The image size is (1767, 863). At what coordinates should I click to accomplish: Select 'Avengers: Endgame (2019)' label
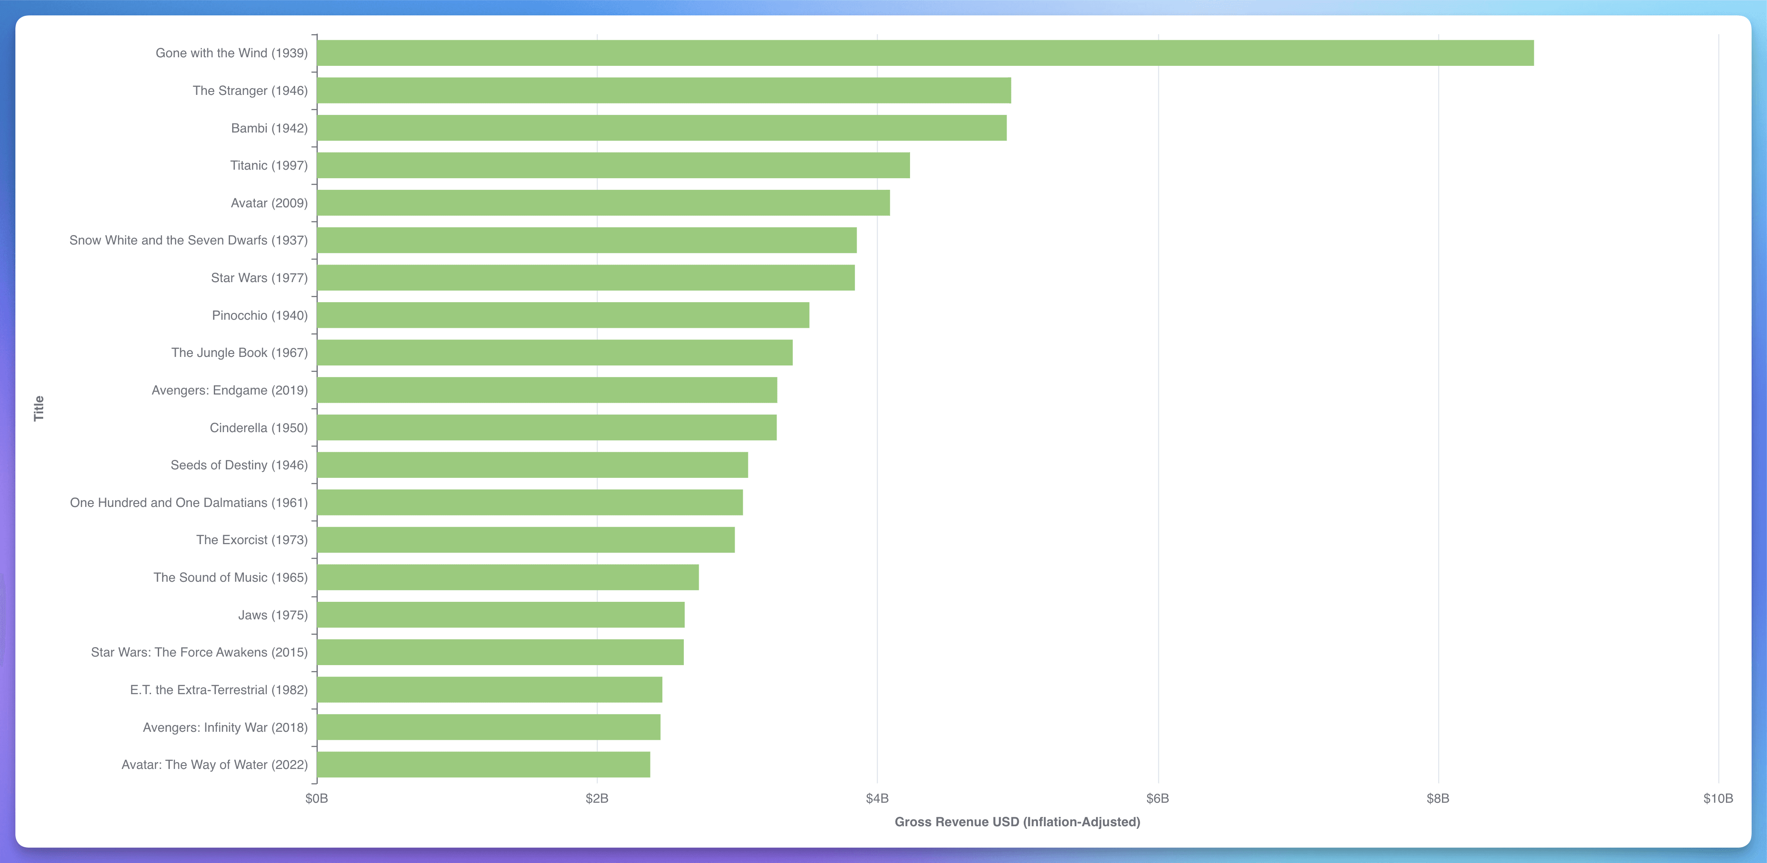[230, 390]
